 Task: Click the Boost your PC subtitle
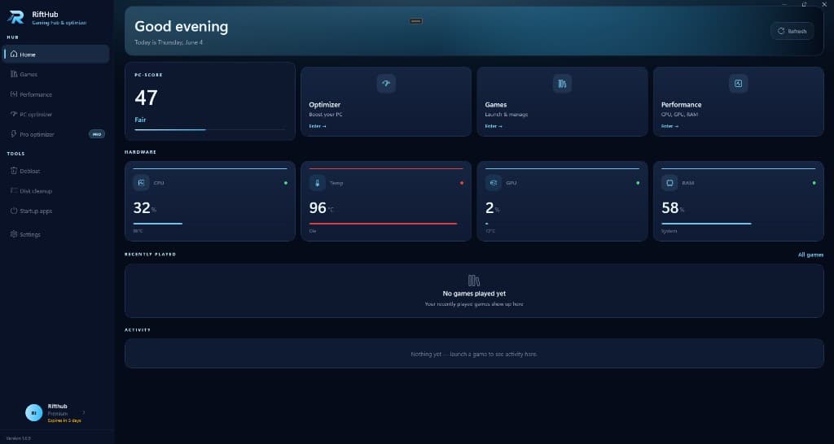click(x=326, y=115)
